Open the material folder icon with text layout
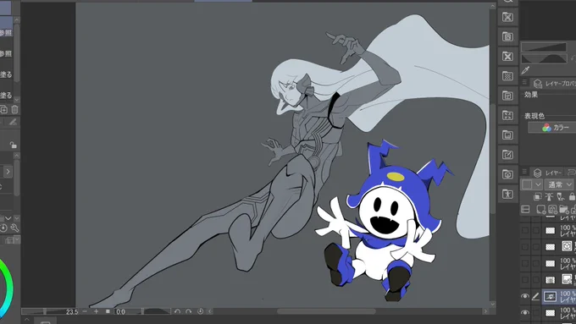Screen dimensions: 576x324 507,96
